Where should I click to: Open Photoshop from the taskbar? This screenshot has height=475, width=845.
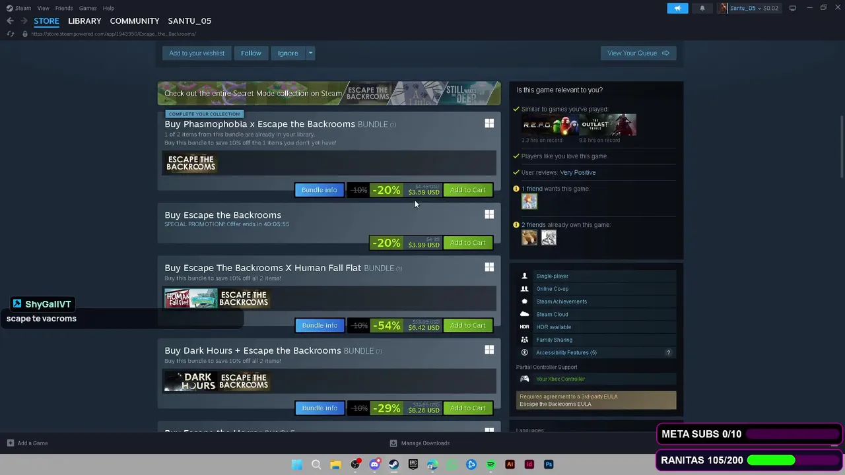[x=549, y=464]
